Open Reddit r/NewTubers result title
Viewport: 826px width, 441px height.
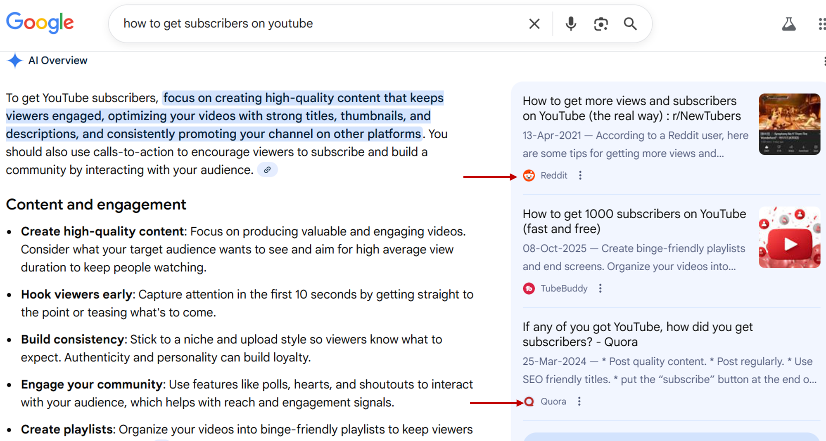click(x=632, y=108)
